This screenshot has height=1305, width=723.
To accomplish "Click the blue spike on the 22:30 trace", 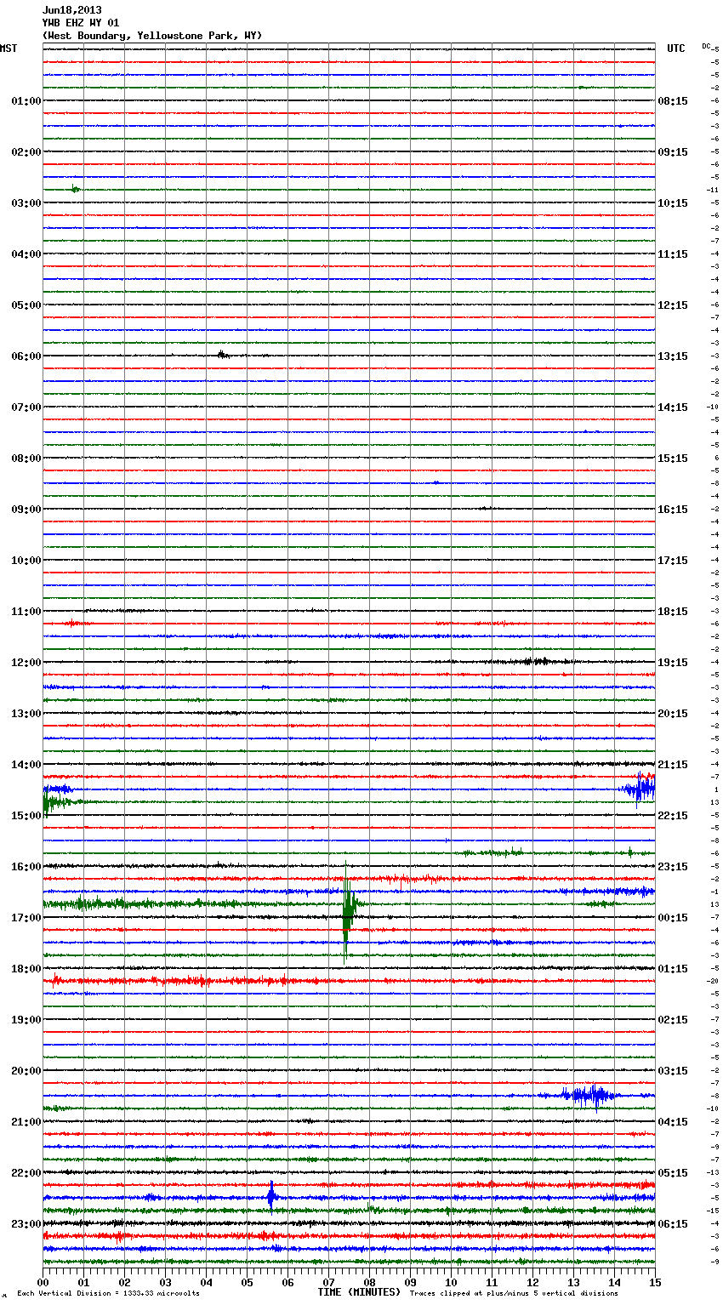I will (x=271, y=1197).
